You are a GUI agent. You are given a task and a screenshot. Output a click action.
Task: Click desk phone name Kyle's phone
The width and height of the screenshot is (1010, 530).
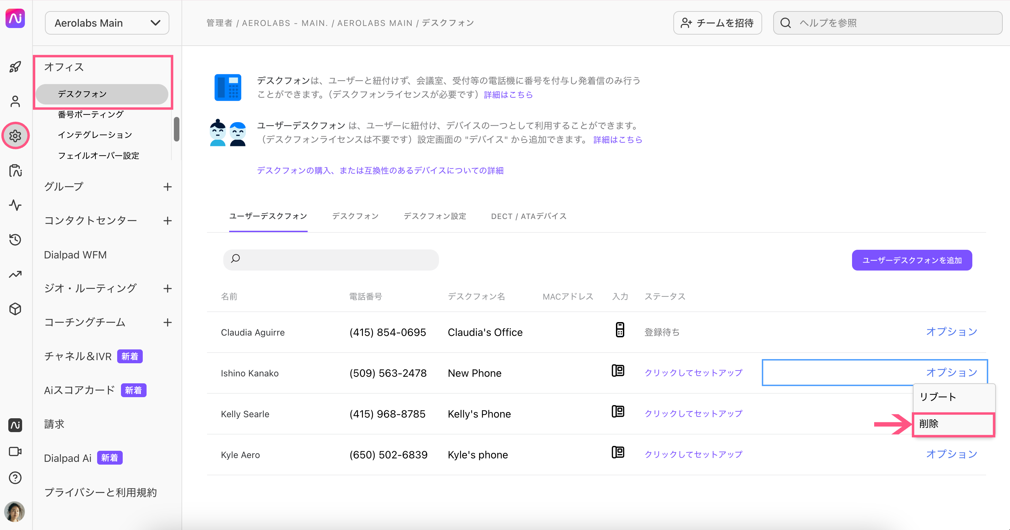[x=478, y=455]
